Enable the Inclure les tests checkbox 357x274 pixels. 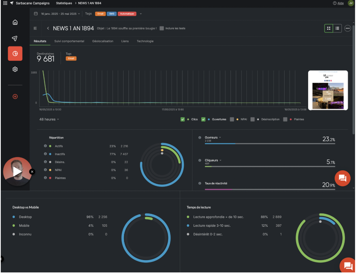point(162,28)
